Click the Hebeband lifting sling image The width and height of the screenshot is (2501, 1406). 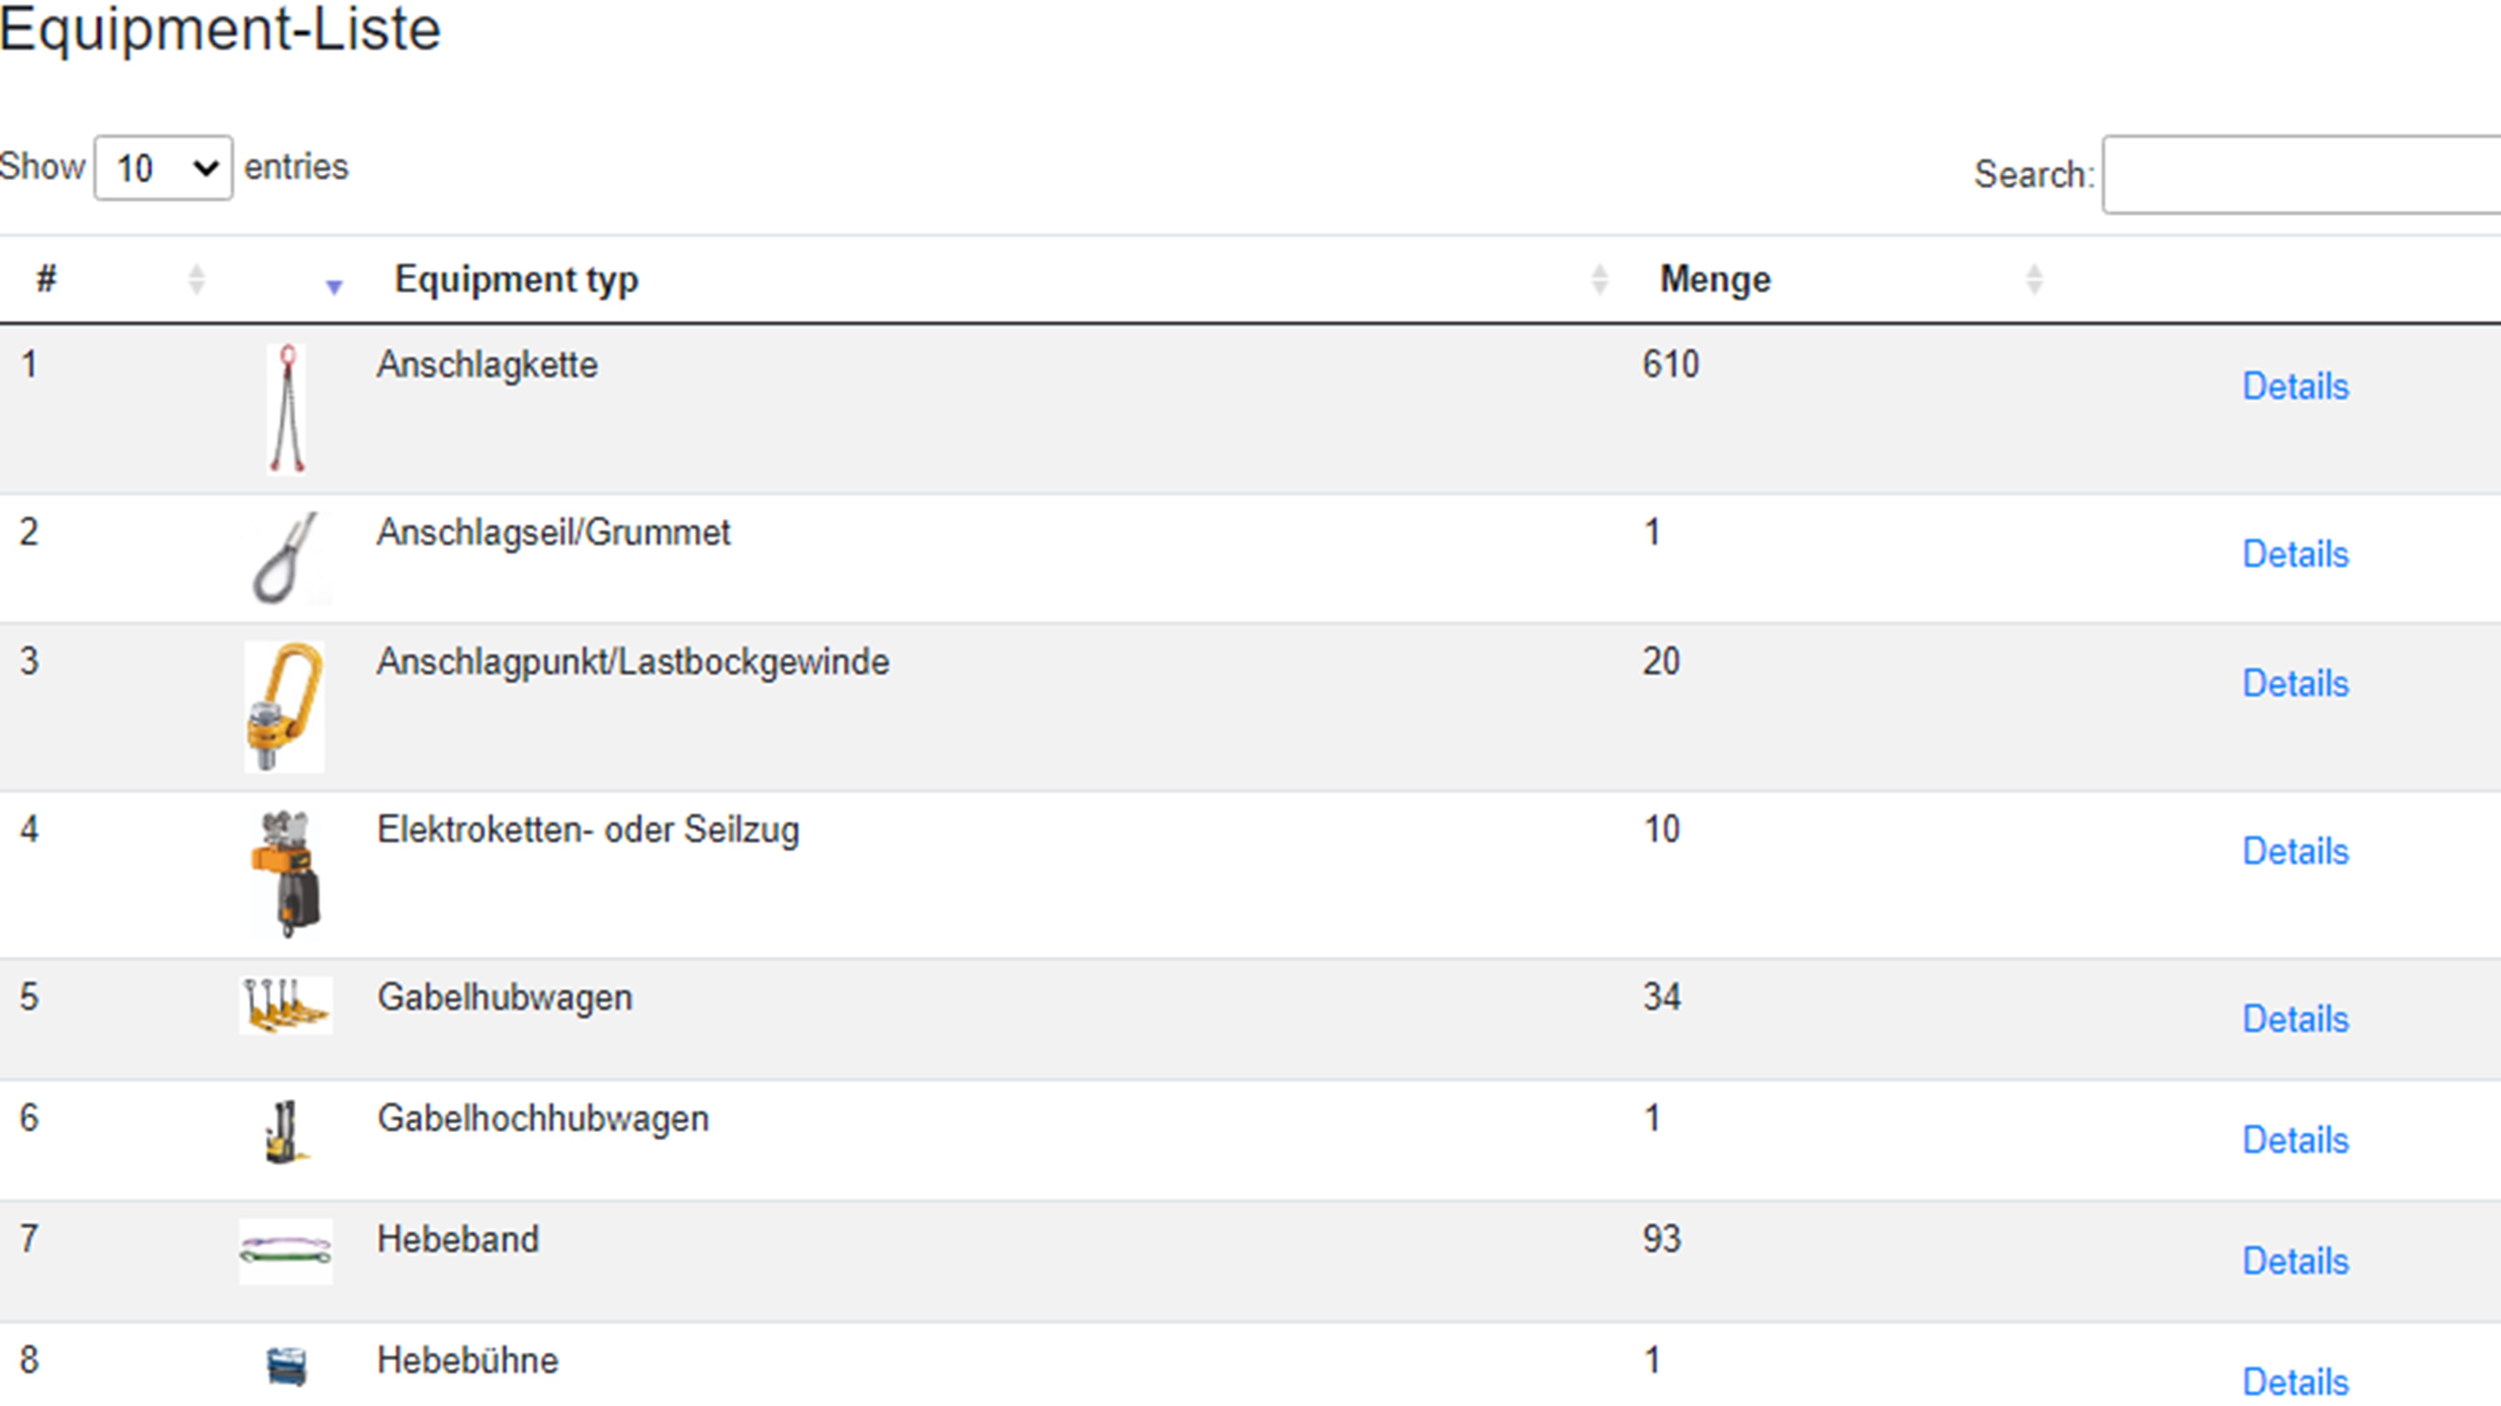(x=286, y=1251)
